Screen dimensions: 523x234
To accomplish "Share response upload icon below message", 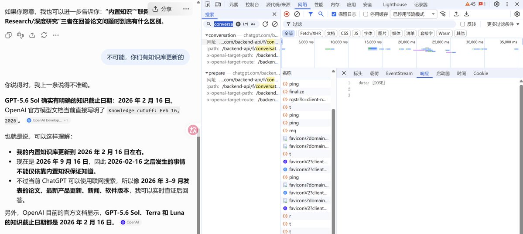I will coord(32,35).
